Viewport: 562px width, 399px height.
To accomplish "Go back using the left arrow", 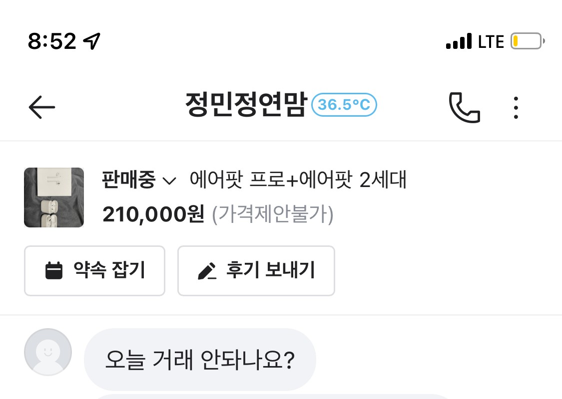I will coord(42,107).
